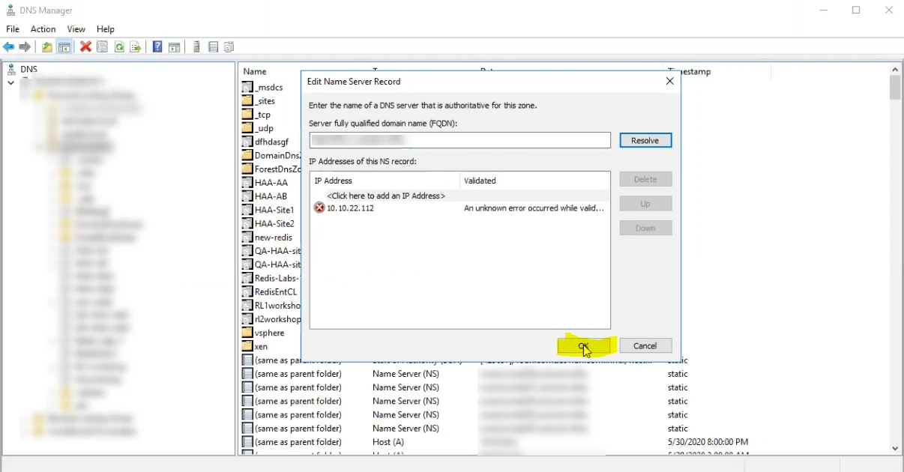Viewport: 904px width, 472px height.
Task: Maximize the DNS Manager window
Action: pos(856,10)
